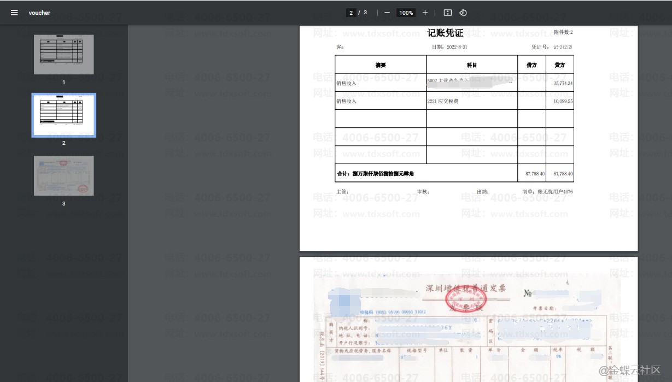This screenshot has height=382, width=672.
Task: Click the 科目 column header
Action: pos(471,65)
